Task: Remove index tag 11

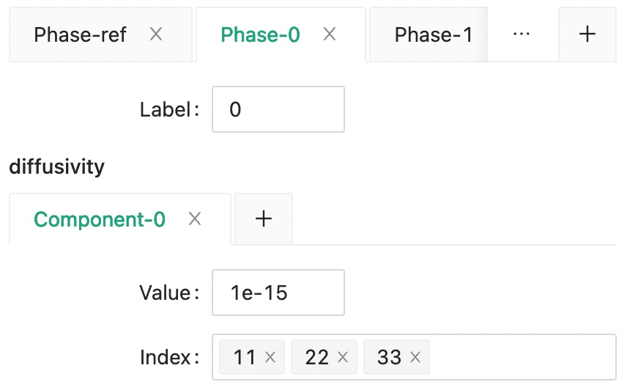Action: coord(270,358)
